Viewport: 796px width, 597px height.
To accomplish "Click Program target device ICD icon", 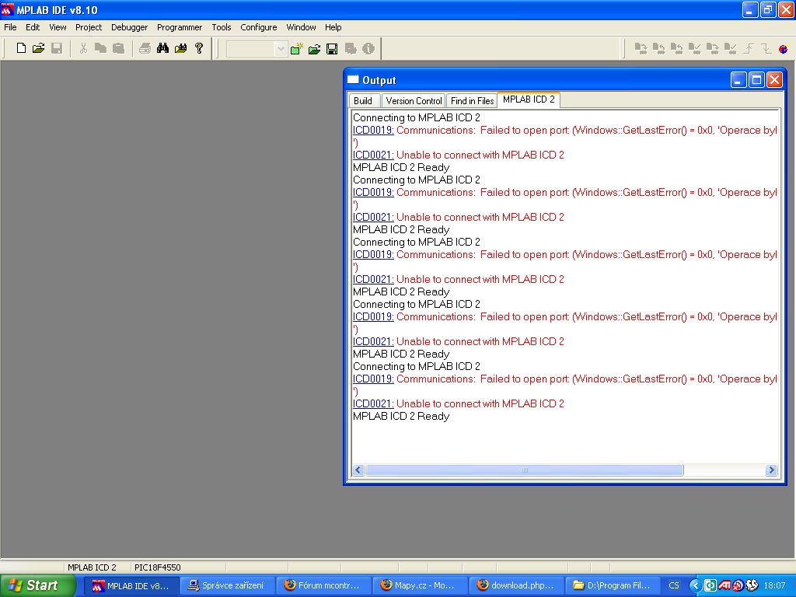I will click(641, 49).
